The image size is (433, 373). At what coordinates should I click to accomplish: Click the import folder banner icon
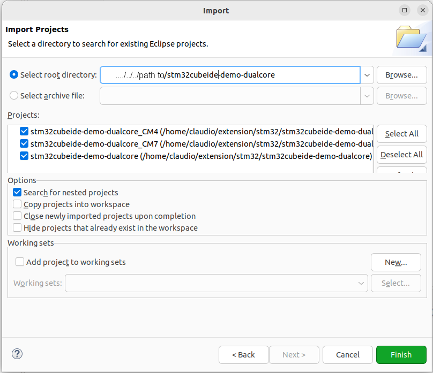click(411, 39)
